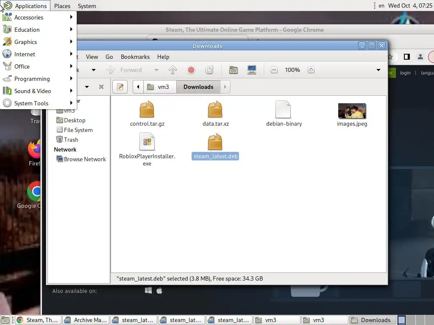This screenshot has width=434, height=325.
Task: Click the Computer toolbar icon
Action: [252, 70]
